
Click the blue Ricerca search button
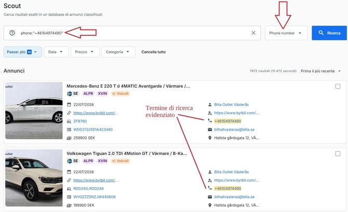pos(329,33)
